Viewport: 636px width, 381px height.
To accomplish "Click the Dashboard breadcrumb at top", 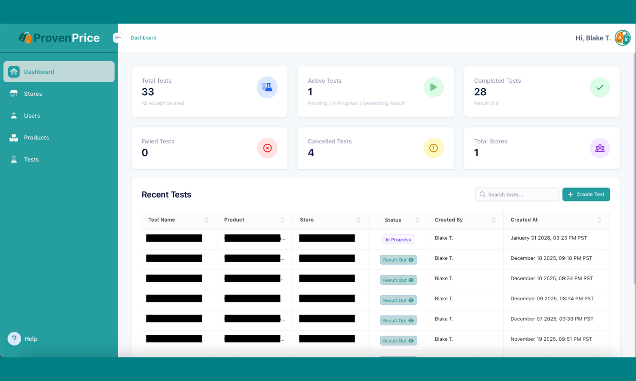I will [143, 38].
